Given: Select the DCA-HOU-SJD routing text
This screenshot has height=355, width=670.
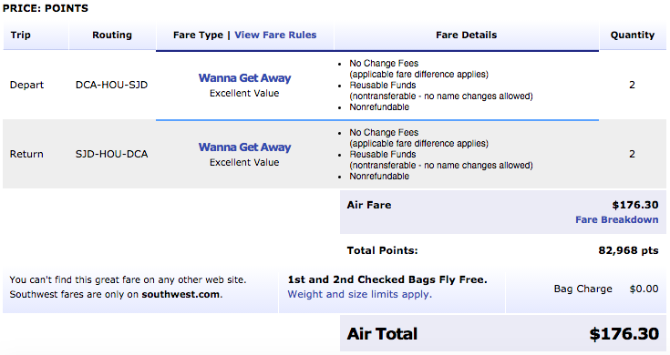Looking at the screenshot, I should 111,85.
